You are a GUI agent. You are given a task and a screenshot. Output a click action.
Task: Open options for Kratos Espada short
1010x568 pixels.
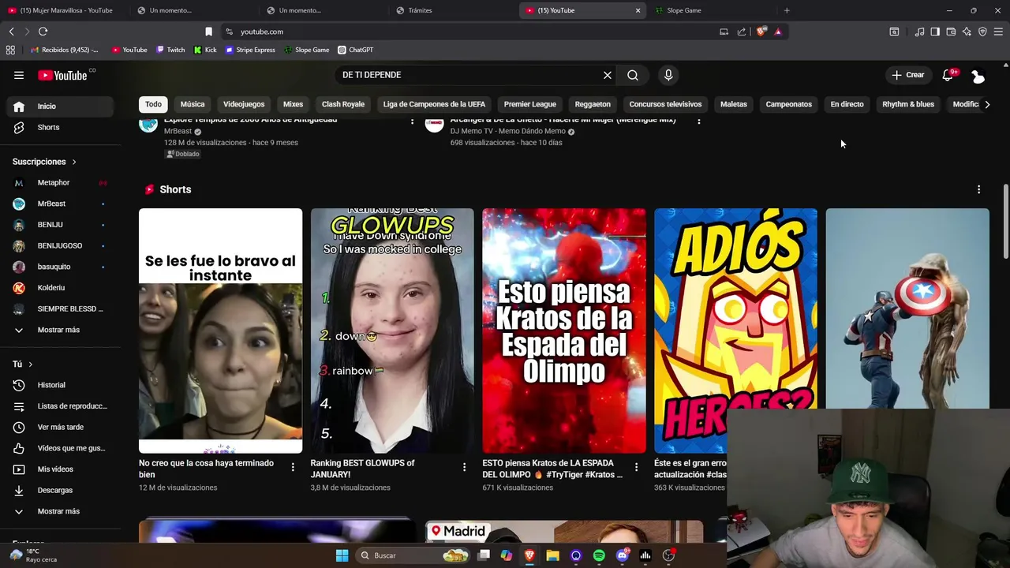tap(636, 467)
